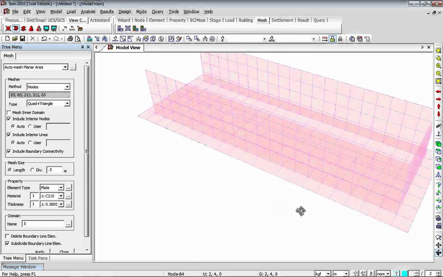Click the yellow unlock padlock icon
The height and width of the screenshot is (277, 443).
click(333, 39)
